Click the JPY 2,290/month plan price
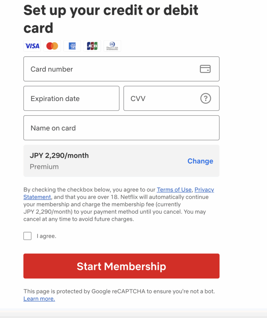Screen dimensions: 267x318 (59, 156)
